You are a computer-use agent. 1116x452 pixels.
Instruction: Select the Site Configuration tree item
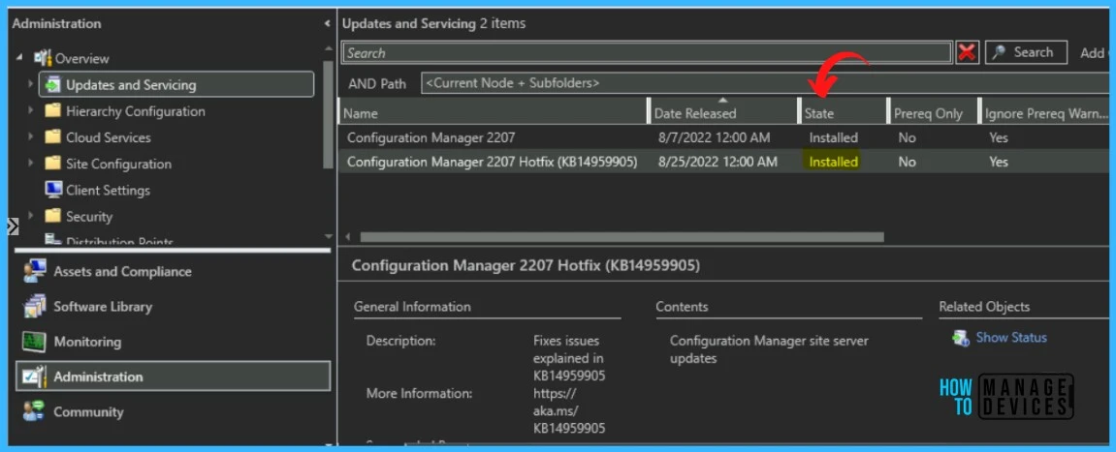118,164
